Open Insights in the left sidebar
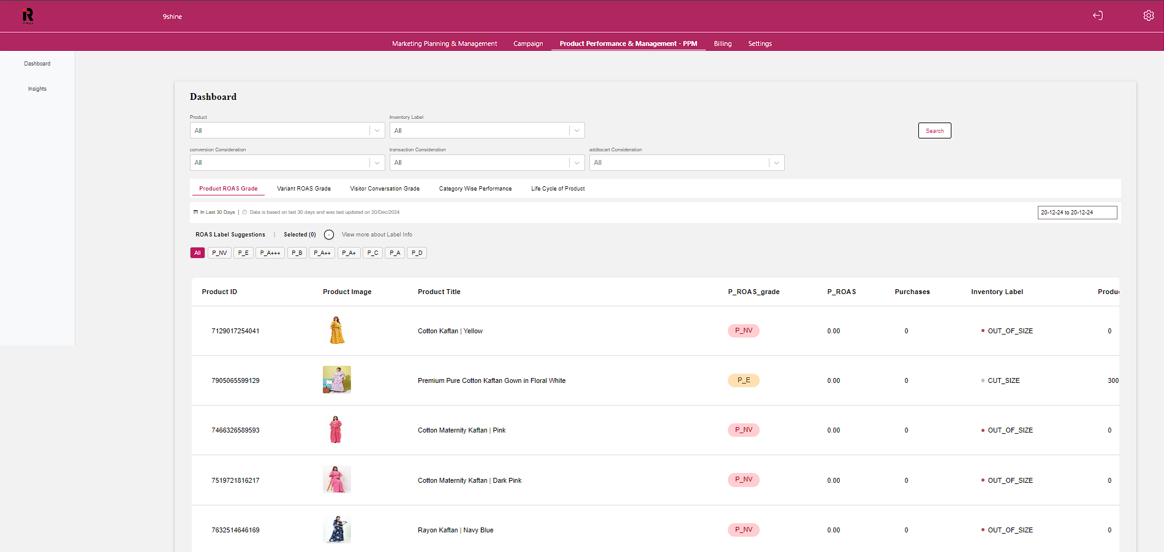Image resolution: width=1164 pixels, height=552 pixels. point(37,89)
